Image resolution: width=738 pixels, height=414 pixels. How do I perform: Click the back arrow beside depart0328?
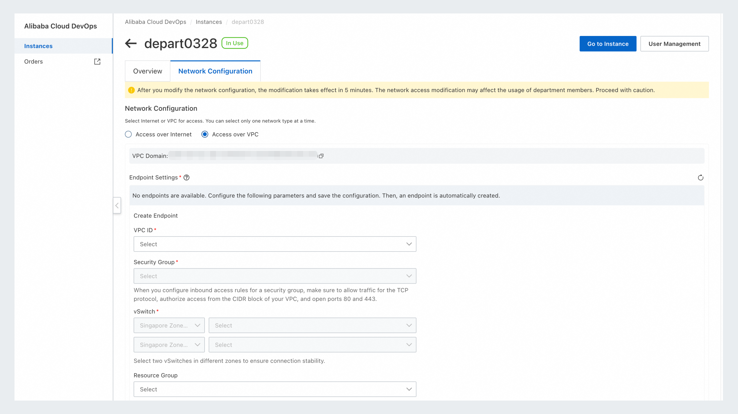131,43
